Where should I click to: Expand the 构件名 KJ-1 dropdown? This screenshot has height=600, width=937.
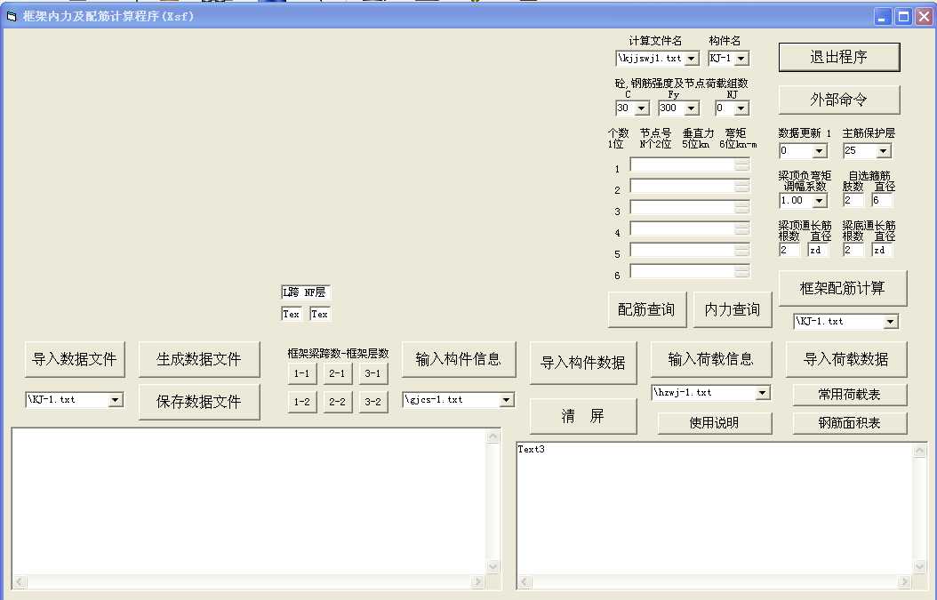[x=741, y=59]
